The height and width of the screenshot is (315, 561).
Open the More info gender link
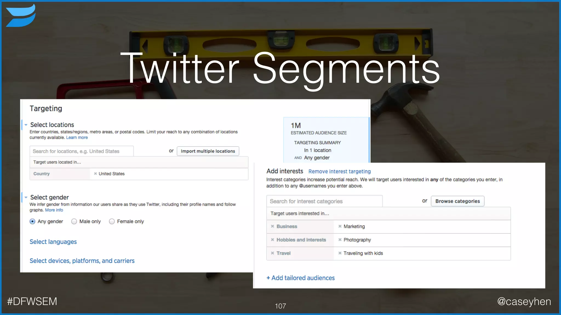(54, 210)
